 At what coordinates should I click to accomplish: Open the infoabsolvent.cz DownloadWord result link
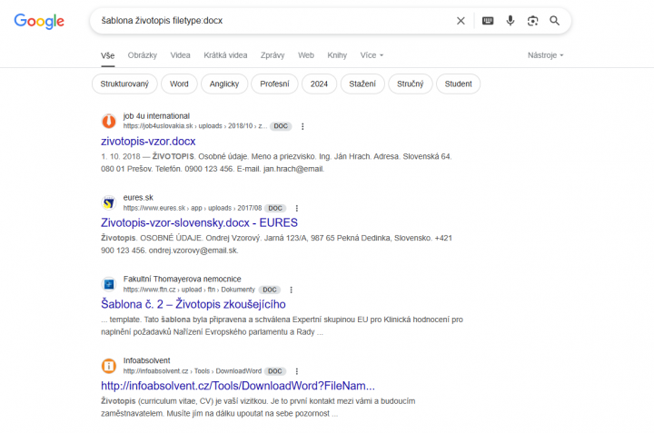tap(238, 386)
